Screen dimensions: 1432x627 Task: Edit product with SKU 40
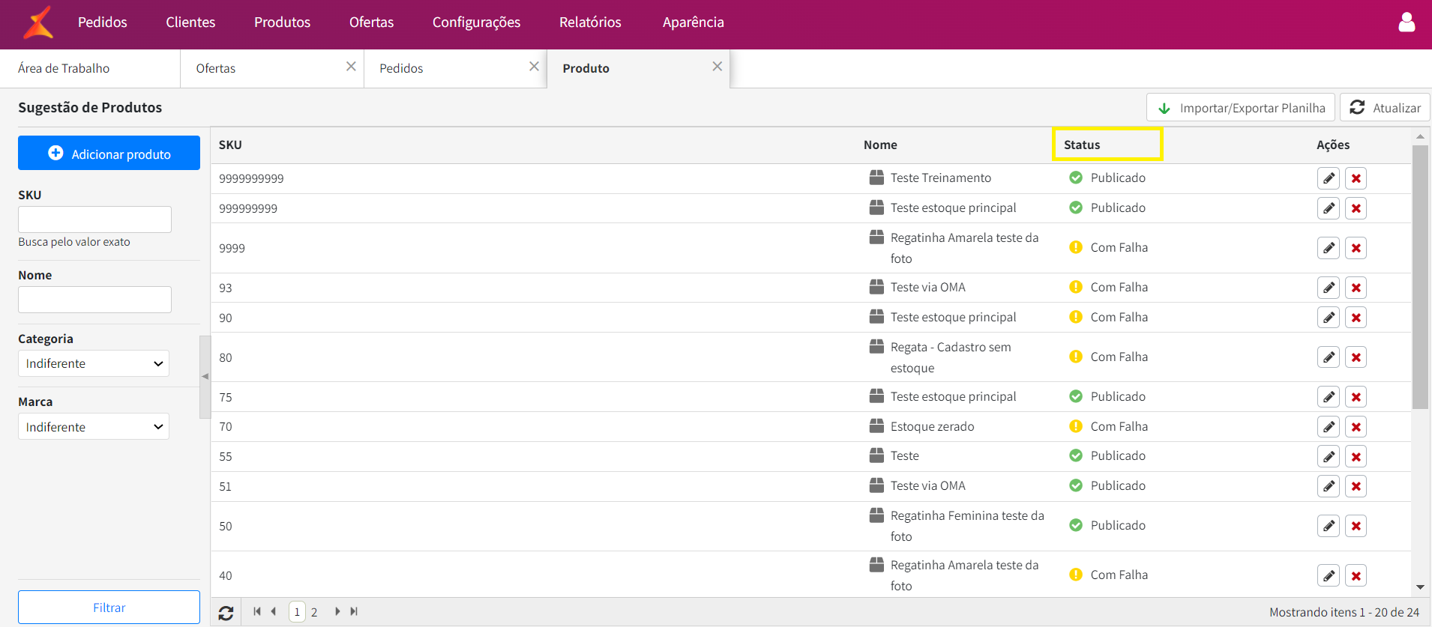click(1329, 575)
